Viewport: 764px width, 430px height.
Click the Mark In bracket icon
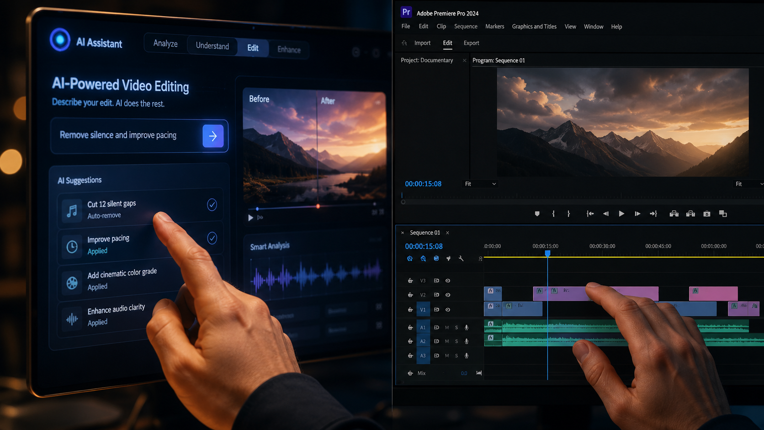553,213
